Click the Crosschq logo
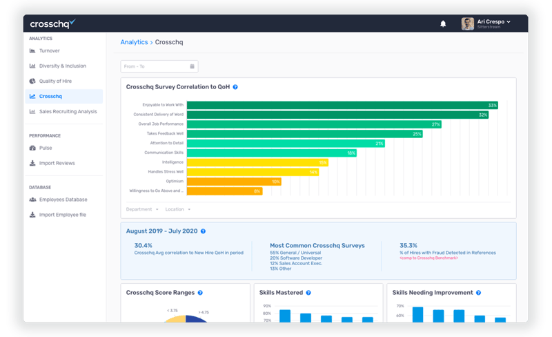 [52, 24]
